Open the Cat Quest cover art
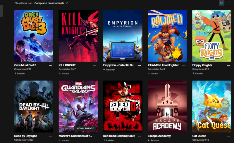 (x=212, y=107)
